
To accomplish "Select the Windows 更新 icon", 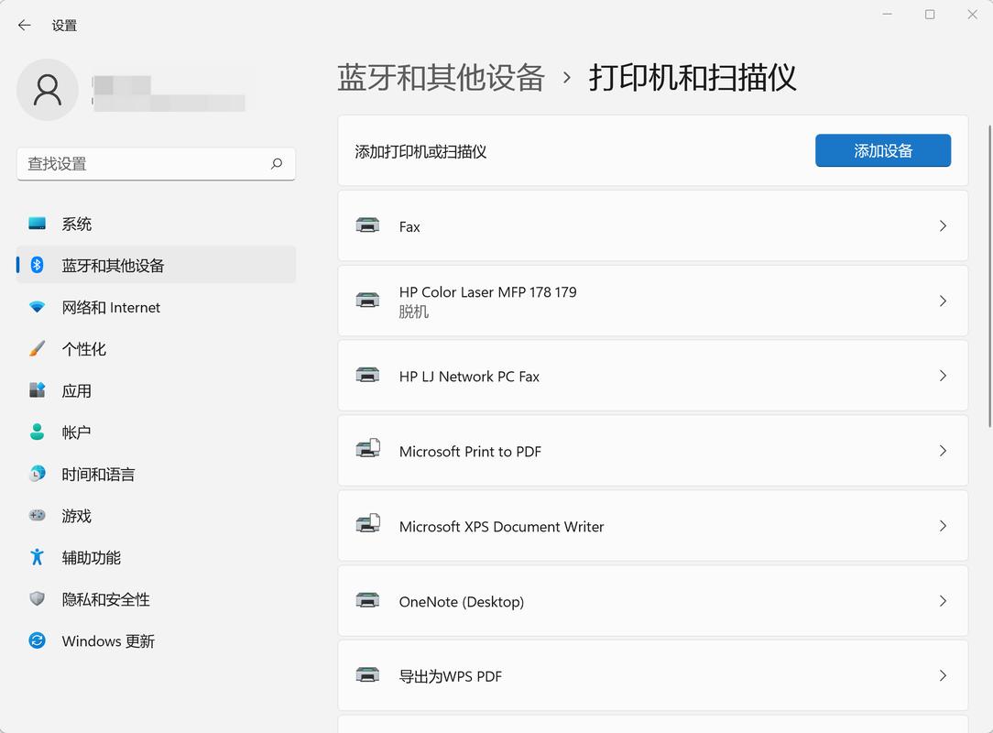I will click(37, 640).
